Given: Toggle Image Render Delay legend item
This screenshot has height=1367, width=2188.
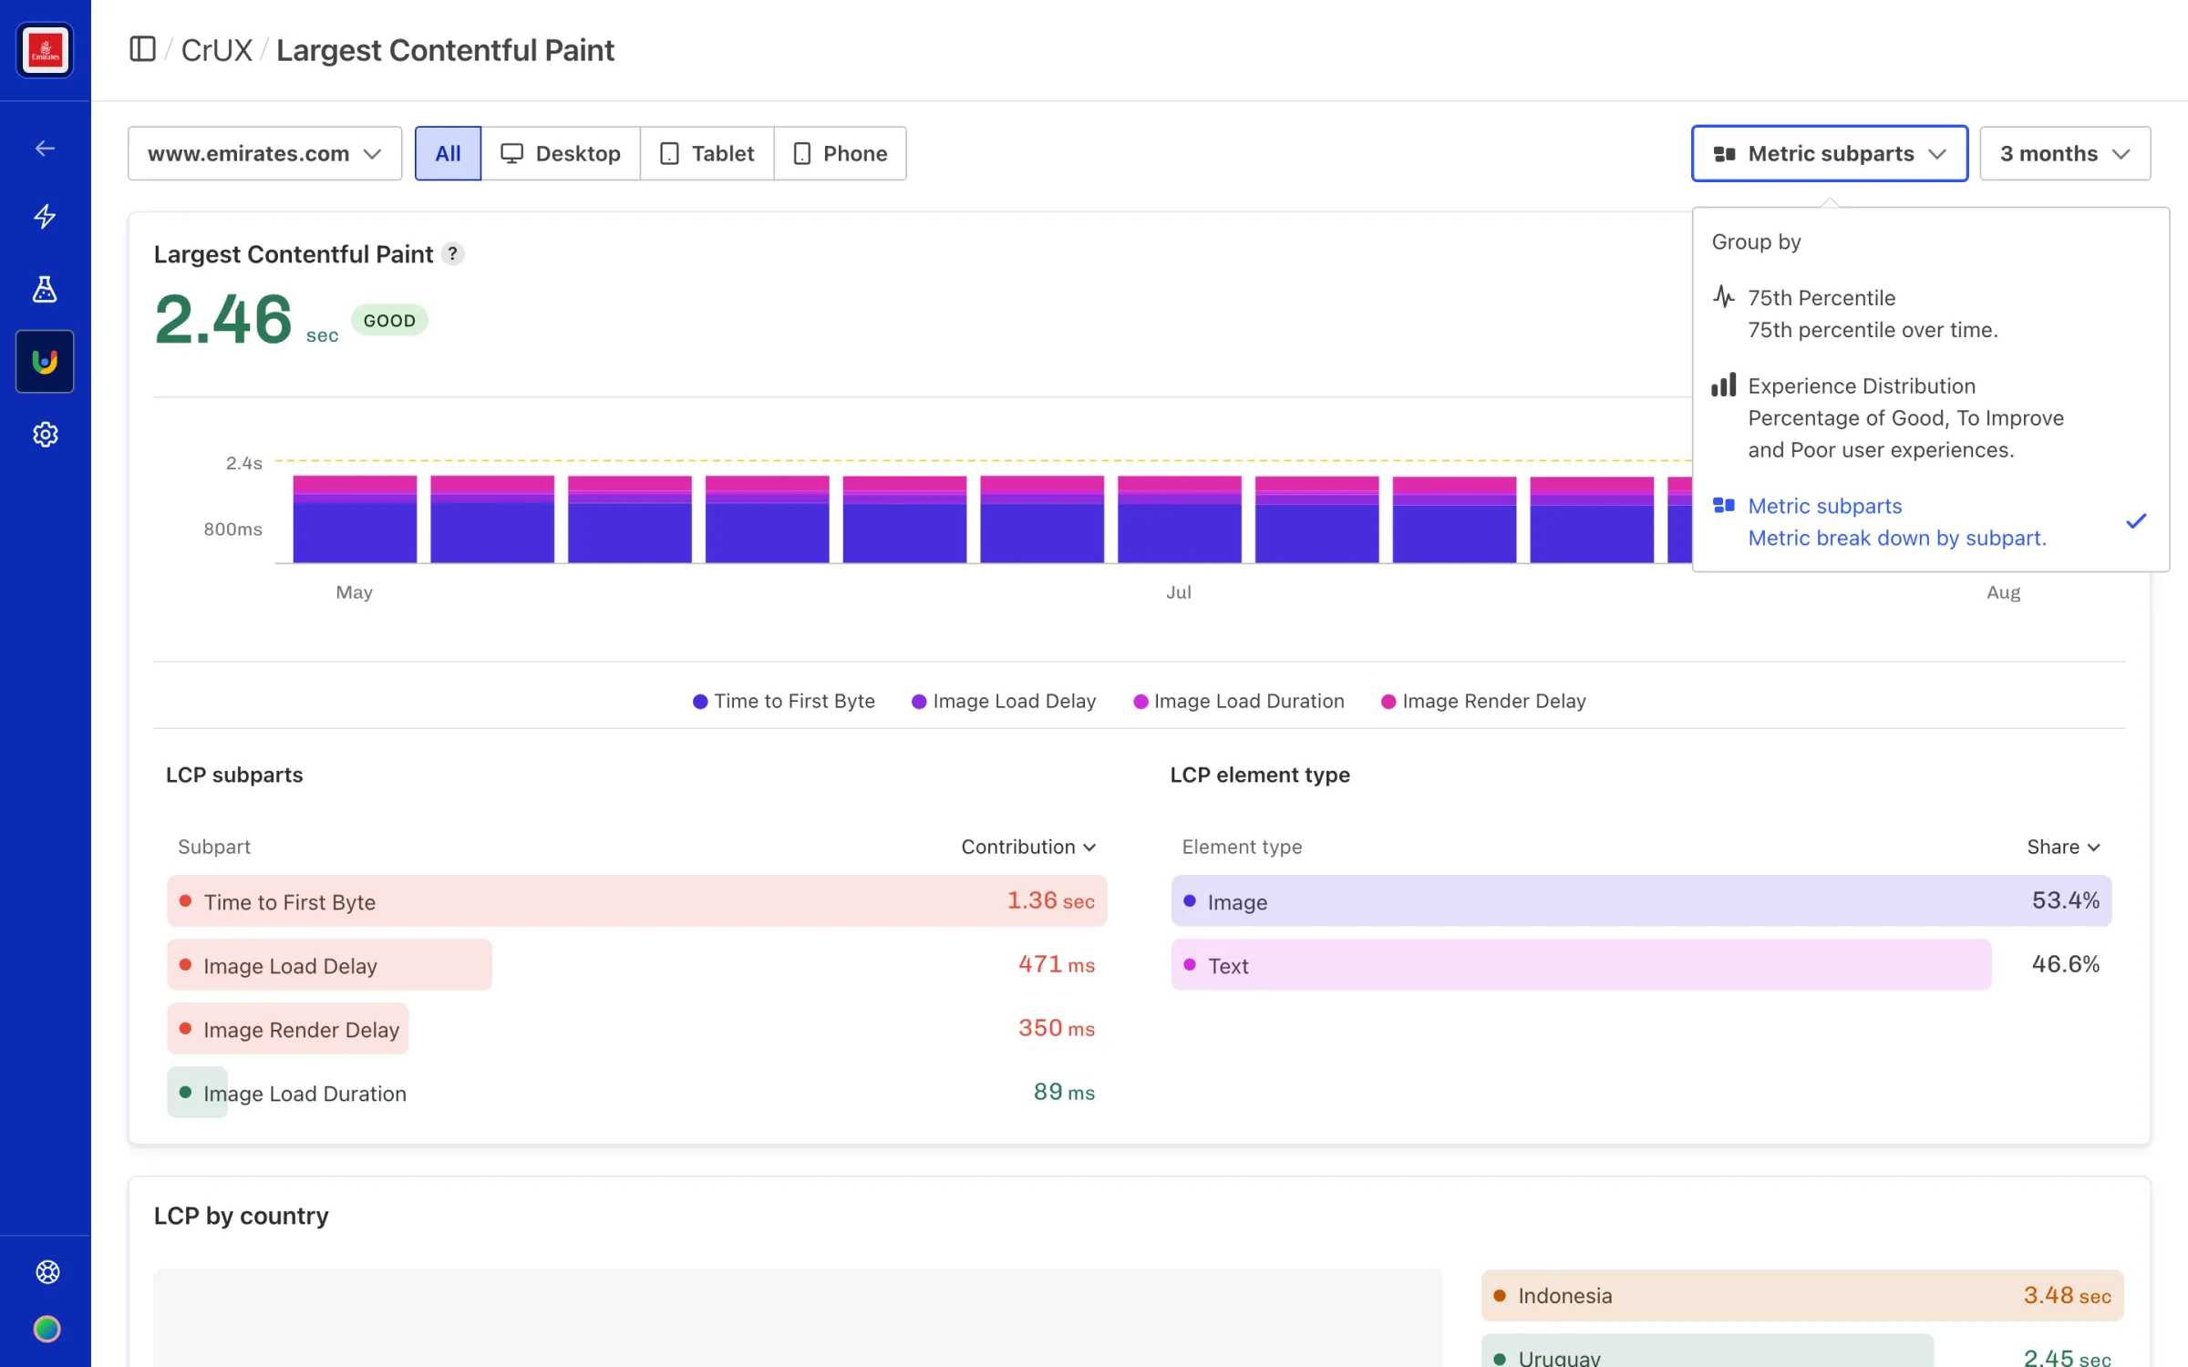Looking at the screenshot, I should [1483, 701].
